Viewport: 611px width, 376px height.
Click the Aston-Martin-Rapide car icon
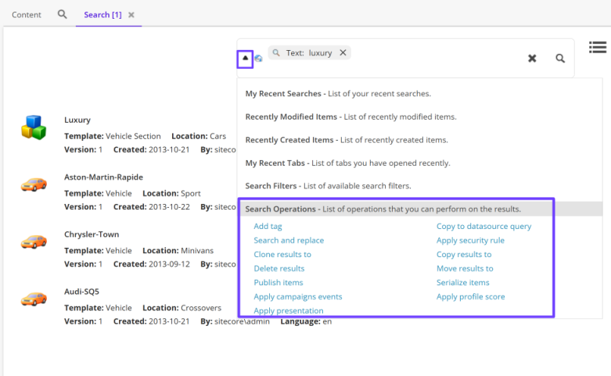click(x=34, y=184)
